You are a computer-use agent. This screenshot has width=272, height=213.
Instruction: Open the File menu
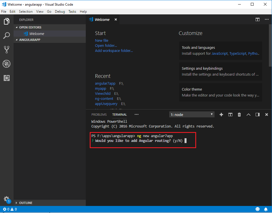(4, 11)
